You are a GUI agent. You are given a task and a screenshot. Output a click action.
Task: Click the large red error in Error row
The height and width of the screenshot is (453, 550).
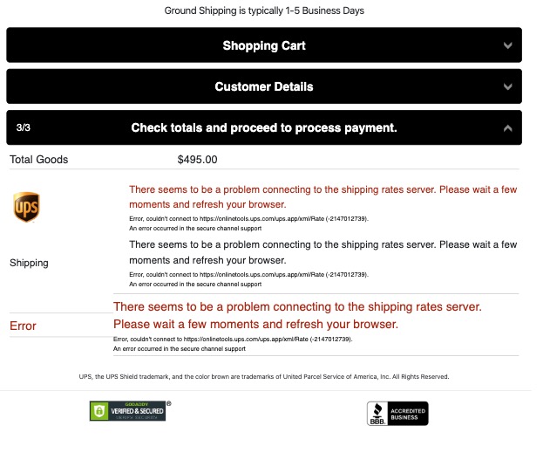point(297,315)
